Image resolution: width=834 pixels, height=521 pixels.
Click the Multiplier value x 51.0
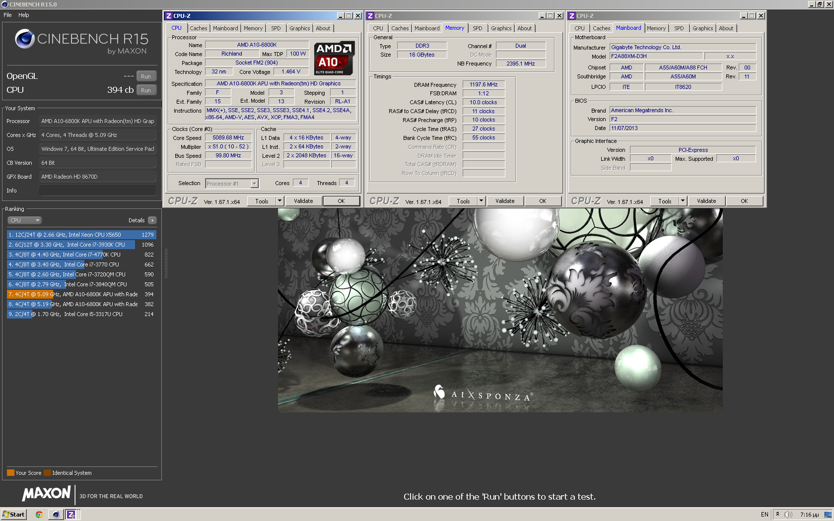pyautogui.click(x=228, y=147)
